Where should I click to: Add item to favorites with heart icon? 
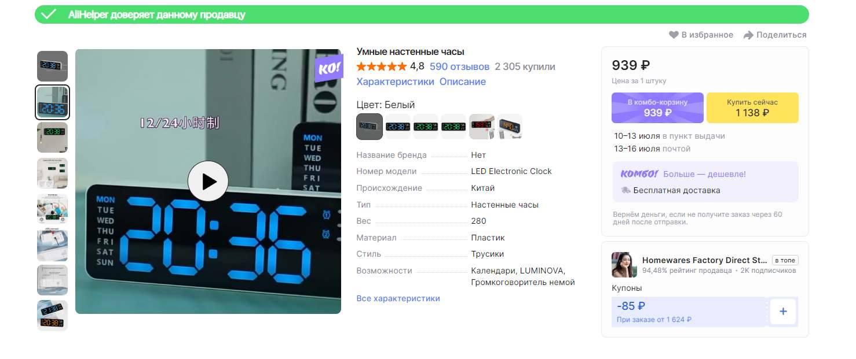674,35
